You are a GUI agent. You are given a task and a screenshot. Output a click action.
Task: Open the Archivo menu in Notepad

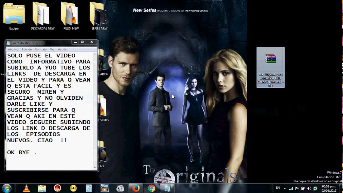(13, 49)
